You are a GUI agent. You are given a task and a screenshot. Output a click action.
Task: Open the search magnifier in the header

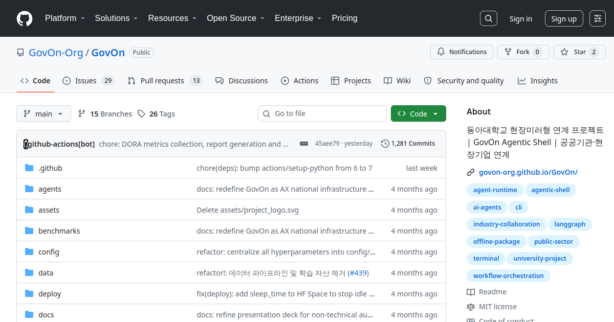tap(489, 18)
